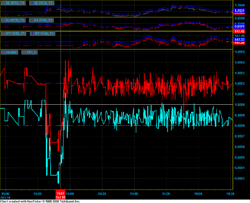Viewport: 250px width, 203px height.
Task: Select the blue line-style icon in 6E H7!A_T1 legend
Action: tap(32, 2)
